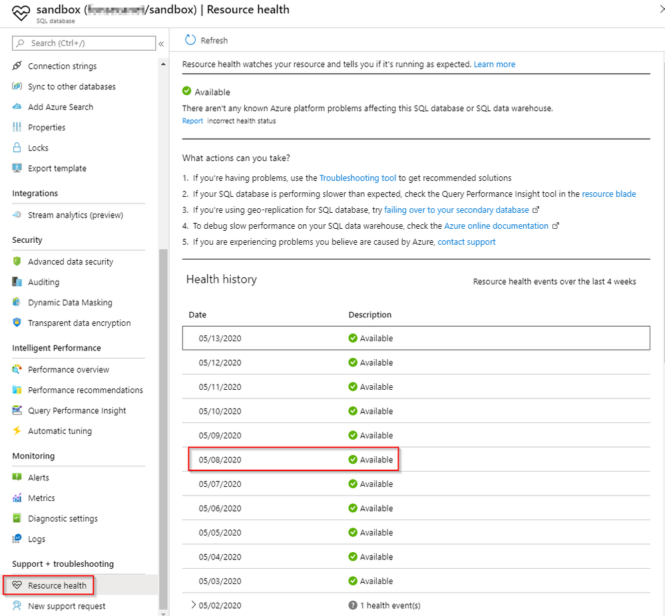Expand the 05/02/2020 health event row
Screen dimensions: 665x616
(193, 605)
